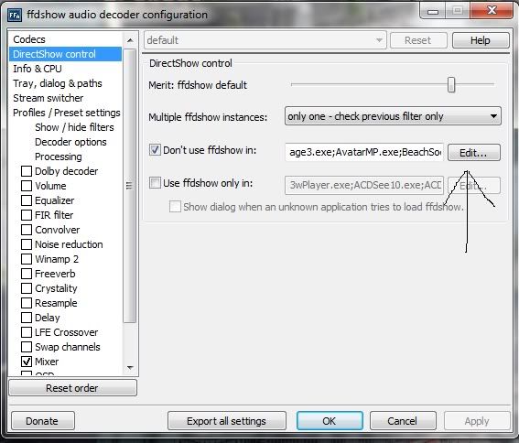Click the sidebar scroll-down arrow
The width and height of the screenshot is (519, 443).
[130, 367]
